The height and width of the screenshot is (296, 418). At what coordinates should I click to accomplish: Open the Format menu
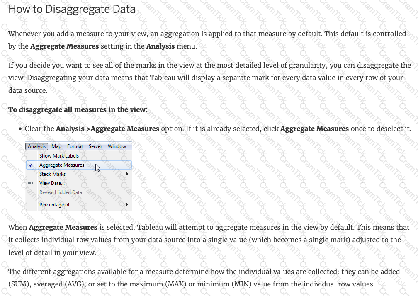[x=75, y=146]
